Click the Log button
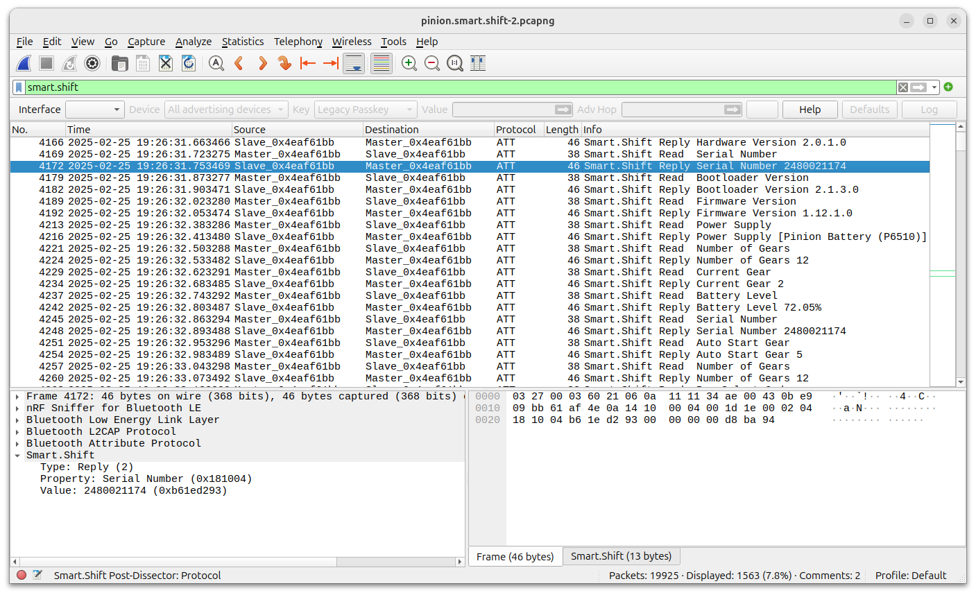Viewport: 976px width, 595px height. pos(929,110)
